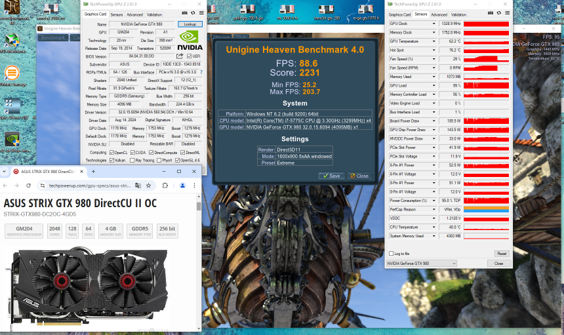This screenshot has width=564, height=335.
Task: Click the techpowerup.com address bar
Action: point(90,186)
